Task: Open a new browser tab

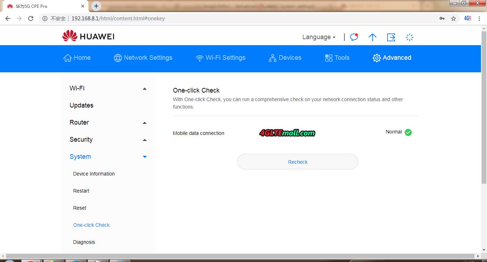Action: [x=96, y=6]
